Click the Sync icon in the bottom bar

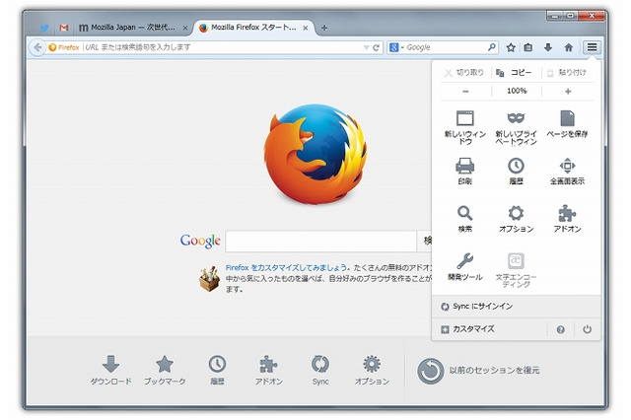(x=320, y=364)
